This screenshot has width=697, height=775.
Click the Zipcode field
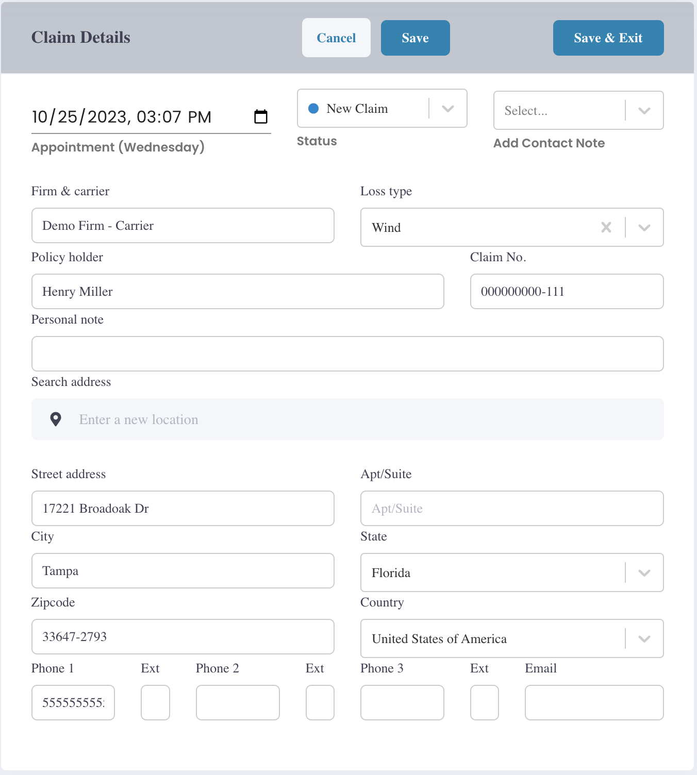pos(183,636)
